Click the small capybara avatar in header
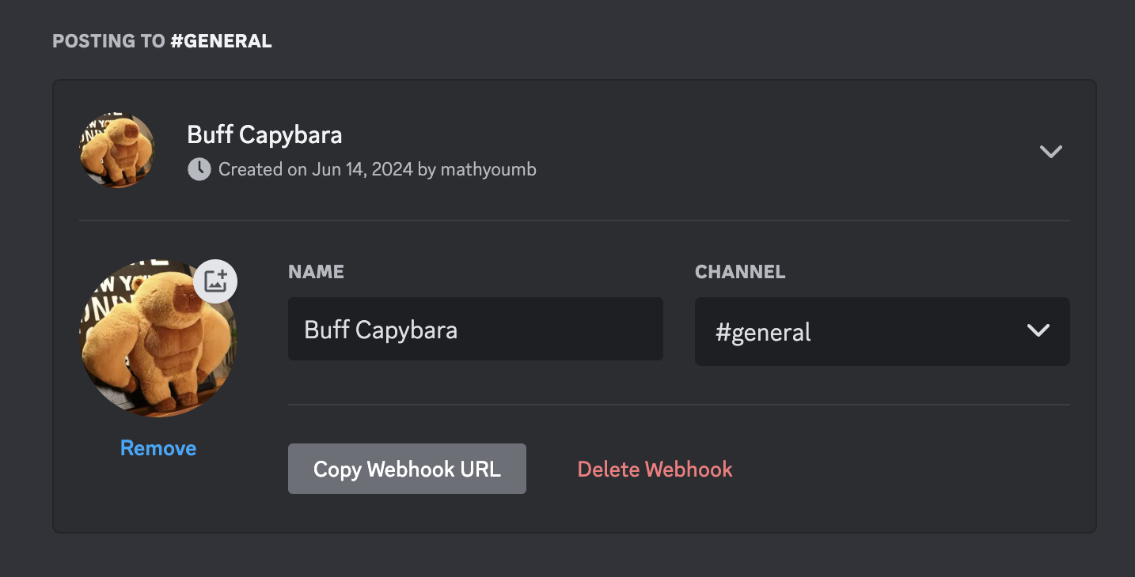This screenshot has width=1135, height=577. tap(117, 150)
